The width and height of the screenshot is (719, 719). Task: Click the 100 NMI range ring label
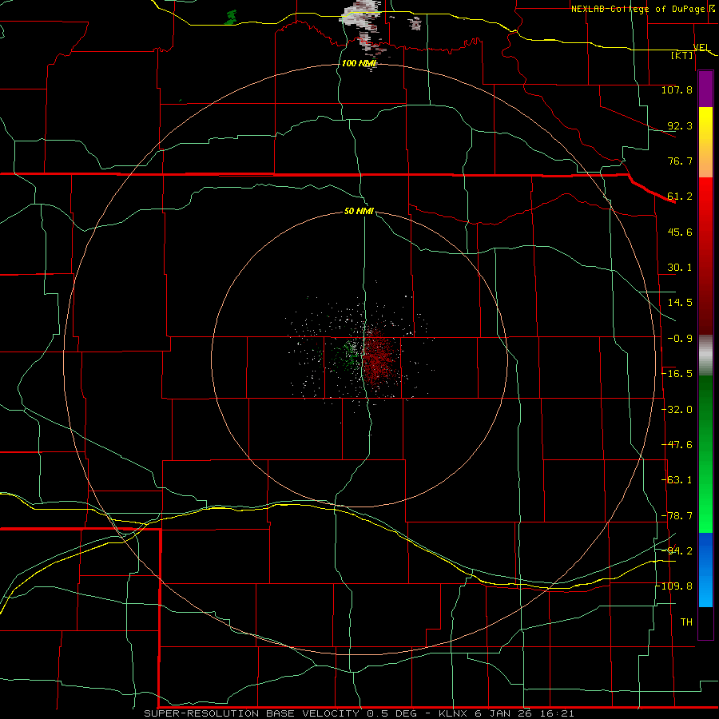pos(359,63)
